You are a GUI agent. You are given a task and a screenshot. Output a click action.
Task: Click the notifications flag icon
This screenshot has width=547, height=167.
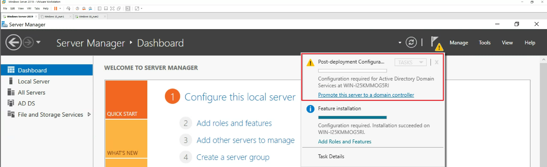[x=436, y=43]
